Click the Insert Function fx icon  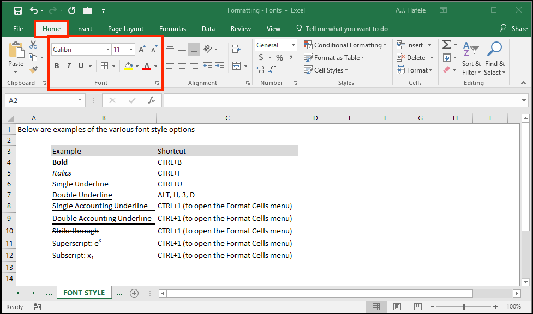coord(152,100)
